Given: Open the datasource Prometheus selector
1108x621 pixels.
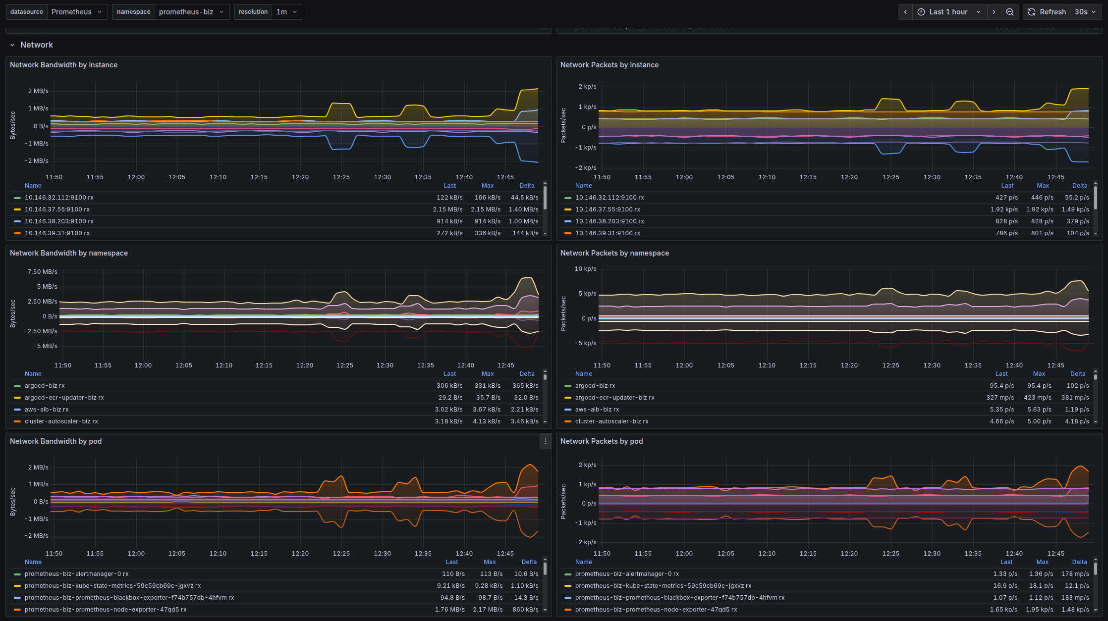Looking at the screenshot, I should point(77,12).
